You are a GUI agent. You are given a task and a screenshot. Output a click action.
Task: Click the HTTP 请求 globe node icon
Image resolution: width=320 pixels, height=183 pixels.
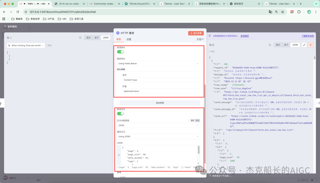click(118, 33)
